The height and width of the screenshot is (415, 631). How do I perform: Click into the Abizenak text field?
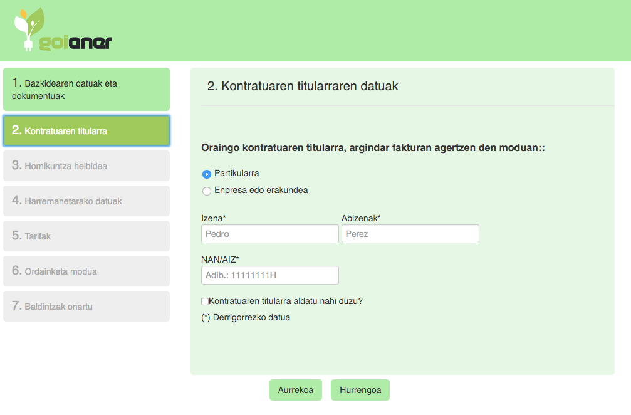(410, 234)
